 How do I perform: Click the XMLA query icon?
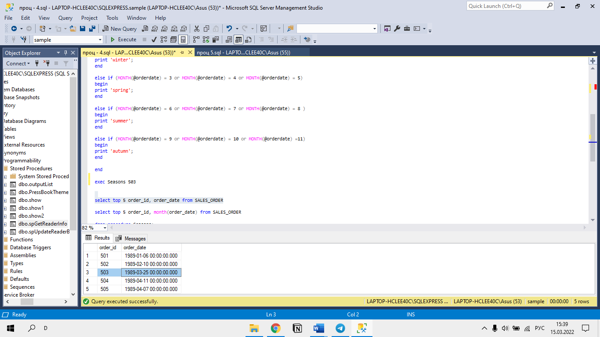[x=174, y=29]
